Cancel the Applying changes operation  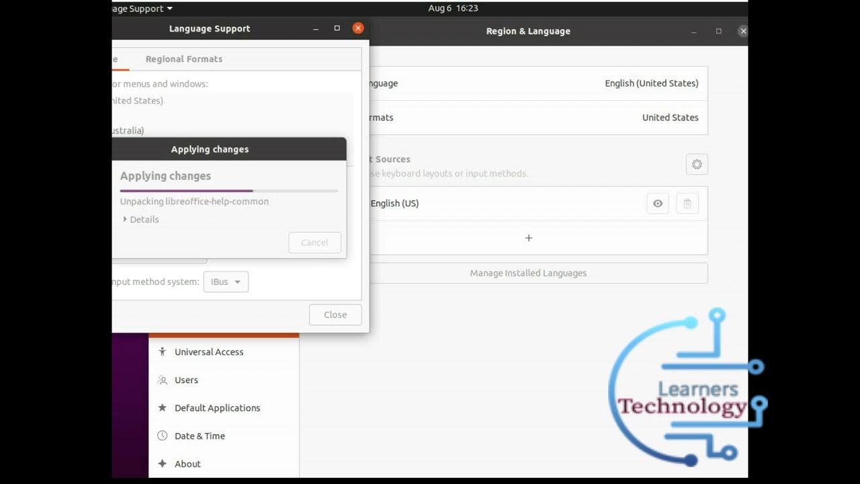(x=314, y=243)
